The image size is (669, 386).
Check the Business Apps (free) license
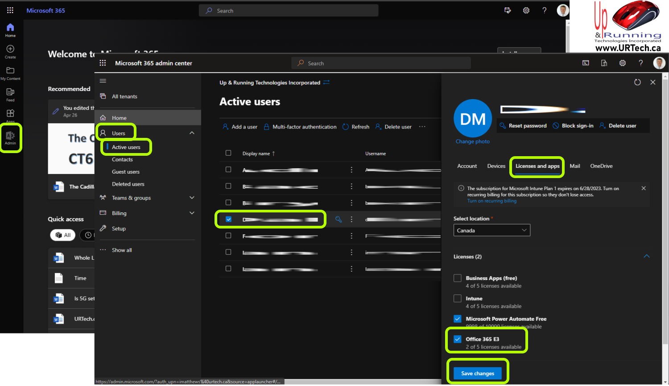(x=458, y=278)
